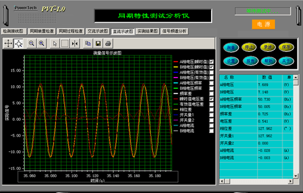This screenshot has width=303, height=193.
Task: Open the 同期过程检查 tab
Action: (x=71, y=31)
